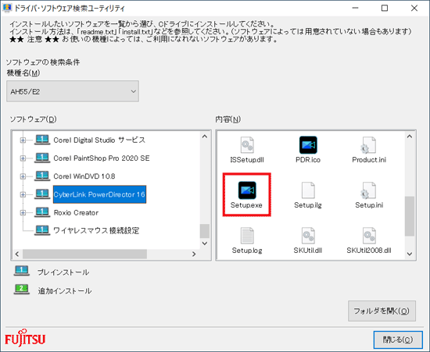
Task: Expand the CyberLink PowerDirector 16 node
Action: click(x=23, y=194)
